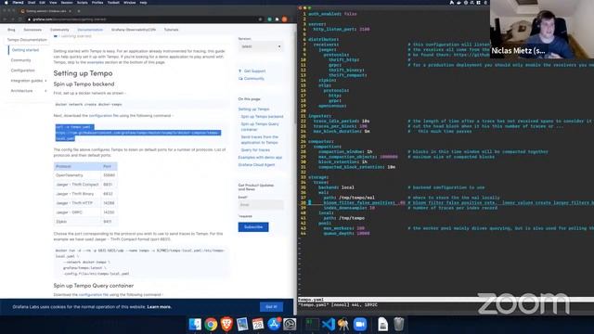This screenshot has height=334, width=594.
Task: Click the Subscribe button
Action: (x=253, y=226)
